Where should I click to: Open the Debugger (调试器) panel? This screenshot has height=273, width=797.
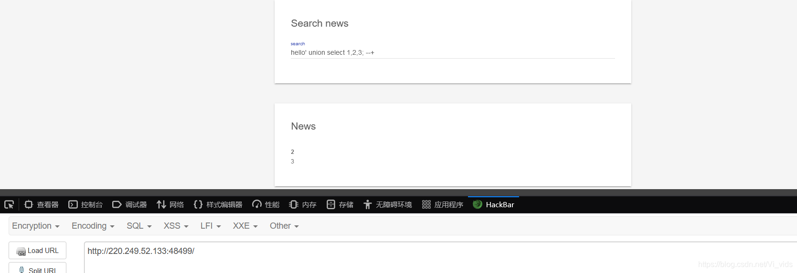point(129,205)
